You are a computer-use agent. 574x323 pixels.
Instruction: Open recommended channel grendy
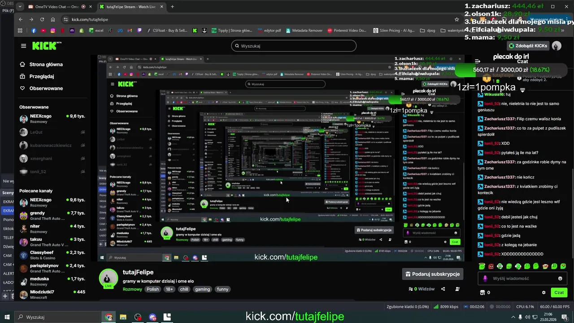52,216
